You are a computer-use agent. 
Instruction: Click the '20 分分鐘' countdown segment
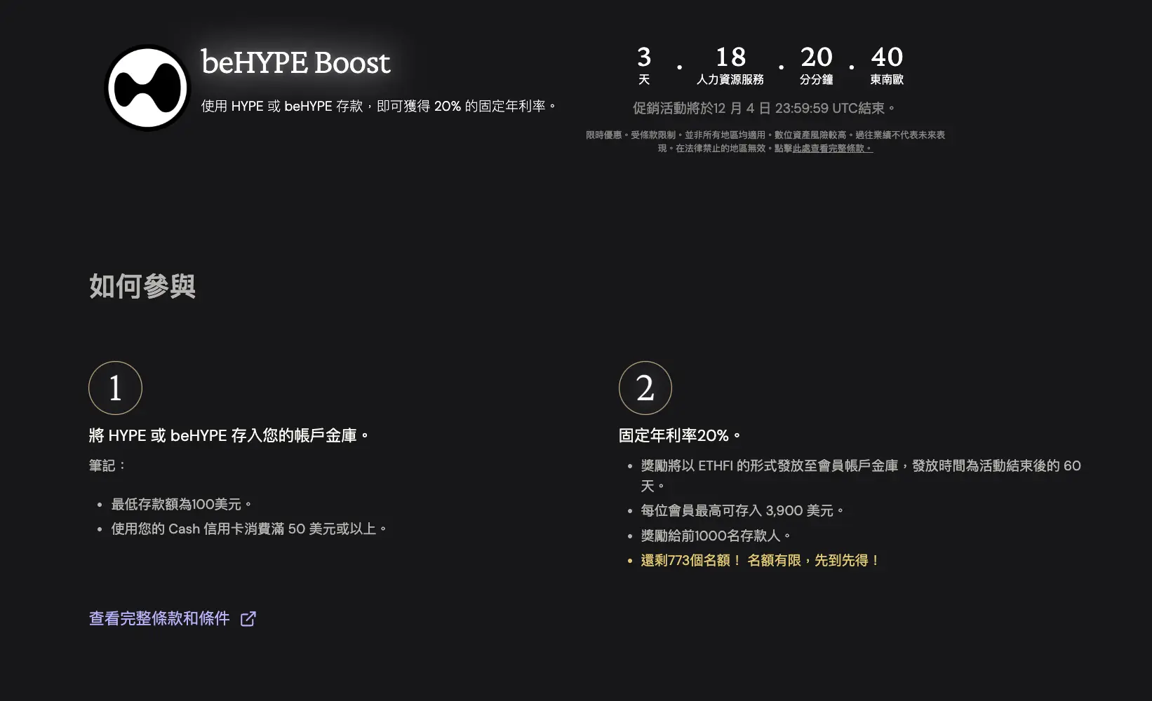[817, 64]
